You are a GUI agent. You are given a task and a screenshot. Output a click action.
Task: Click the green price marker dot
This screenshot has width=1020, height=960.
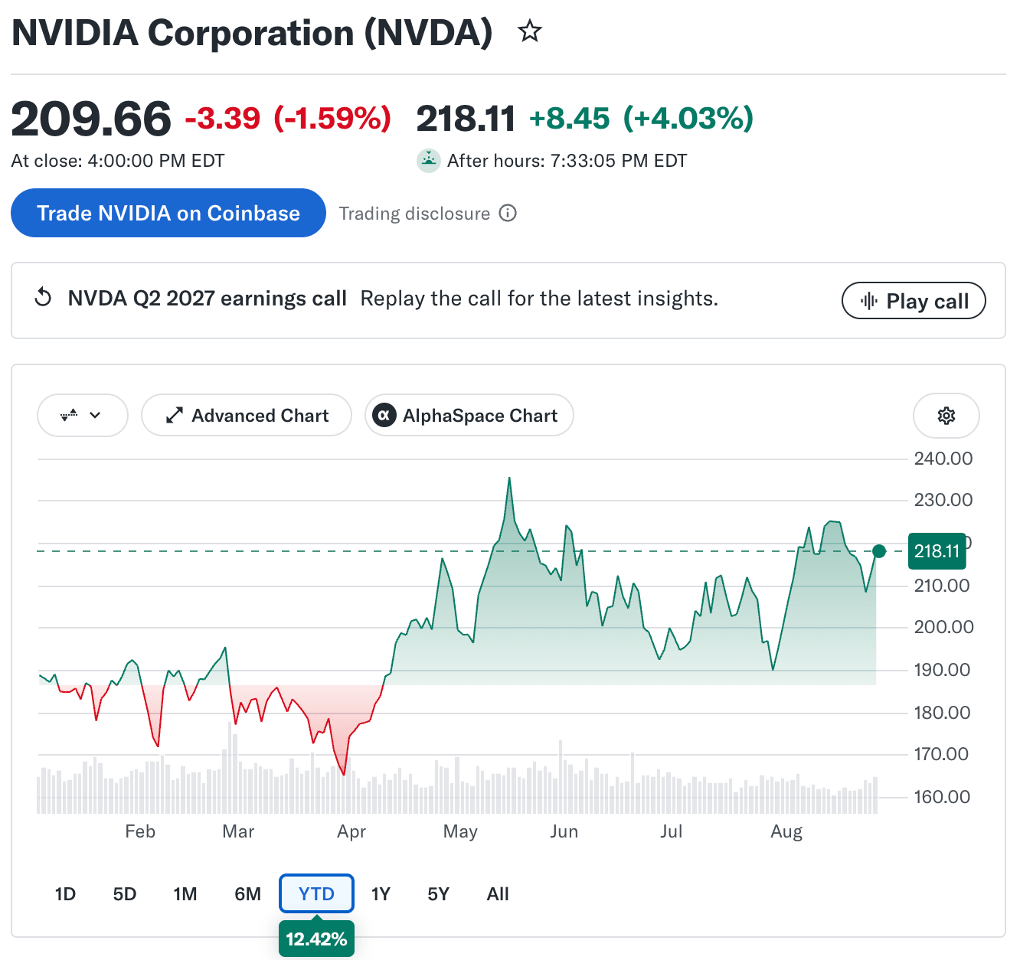[879, 551]
